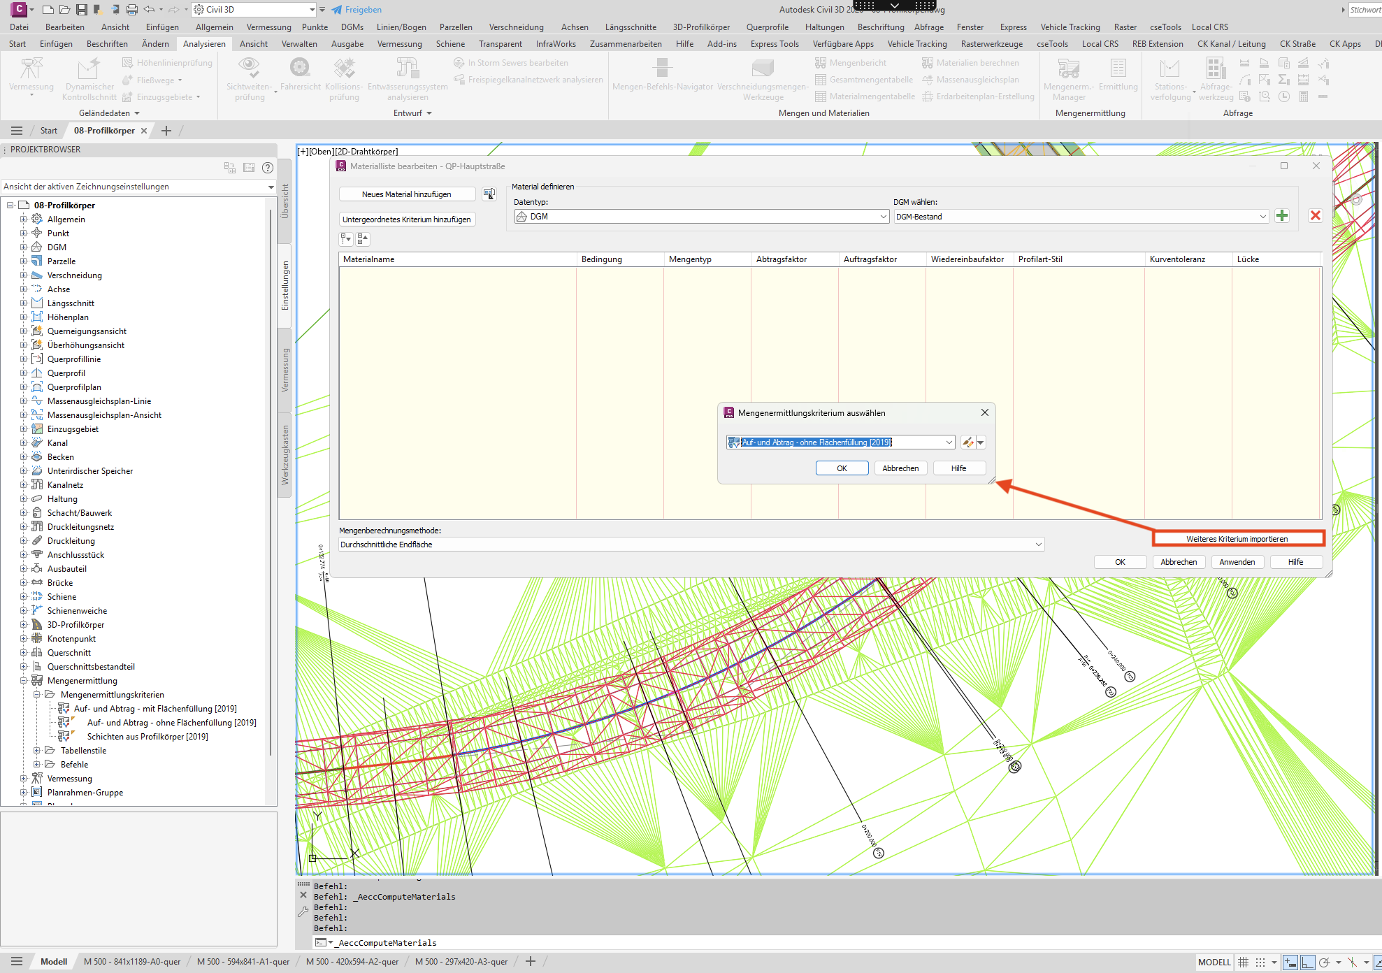Screen dimensions: 1382x973
Task: Toggle the grid display icon in the status bar
Action: coord(1243,962)
